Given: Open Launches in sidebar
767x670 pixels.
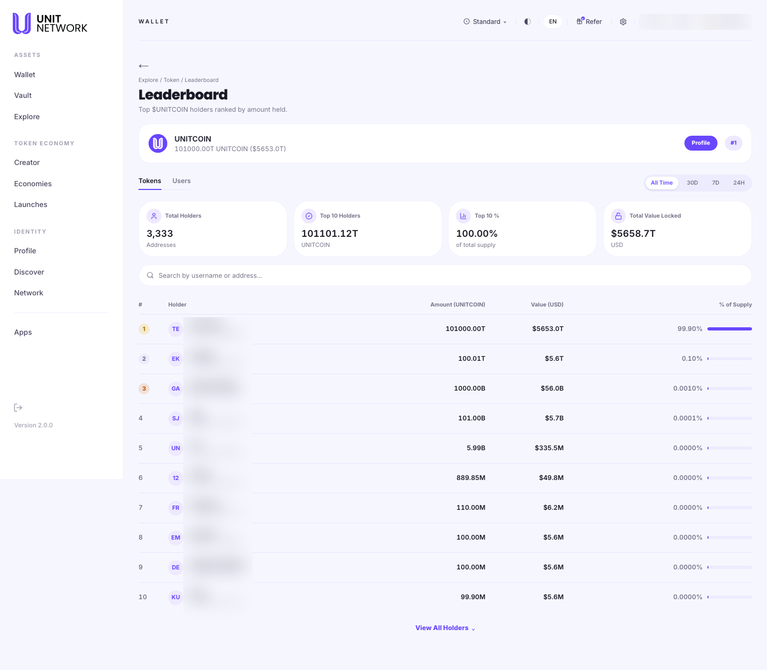Looking at the screenshot, I should click(30, 205).
